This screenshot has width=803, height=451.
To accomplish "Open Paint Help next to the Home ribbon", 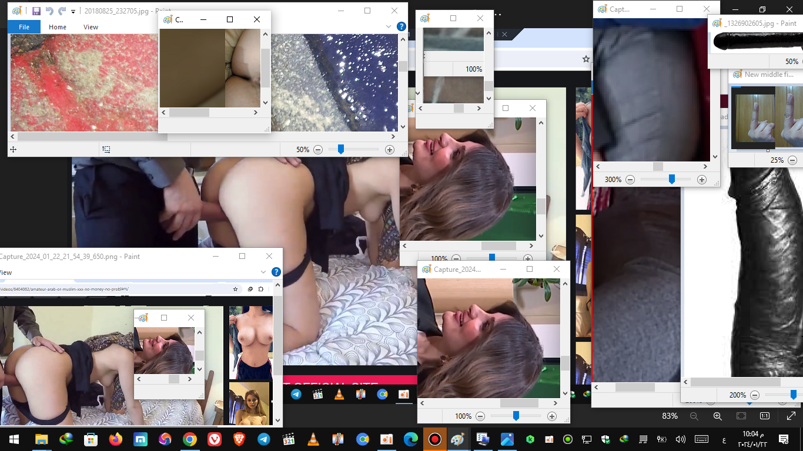I will [x=401, y=26].
